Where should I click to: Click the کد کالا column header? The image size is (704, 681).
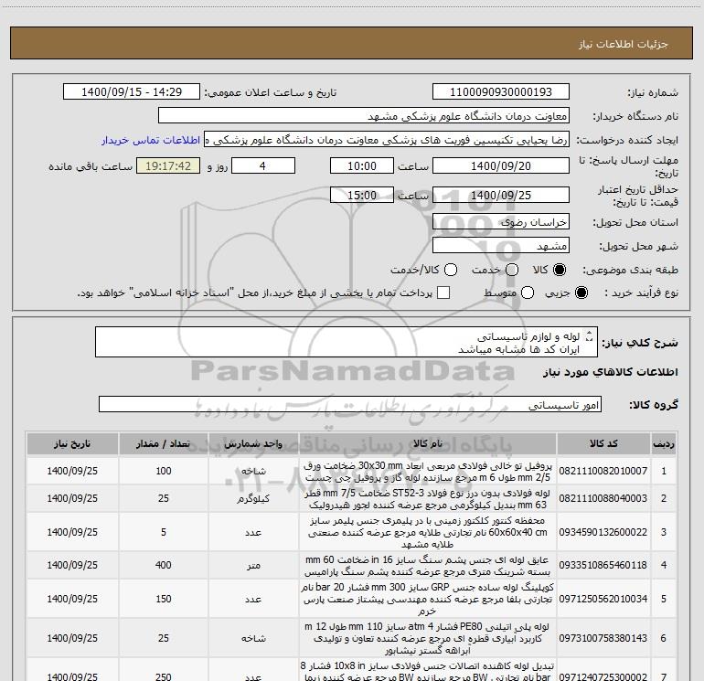click(603, 444)
